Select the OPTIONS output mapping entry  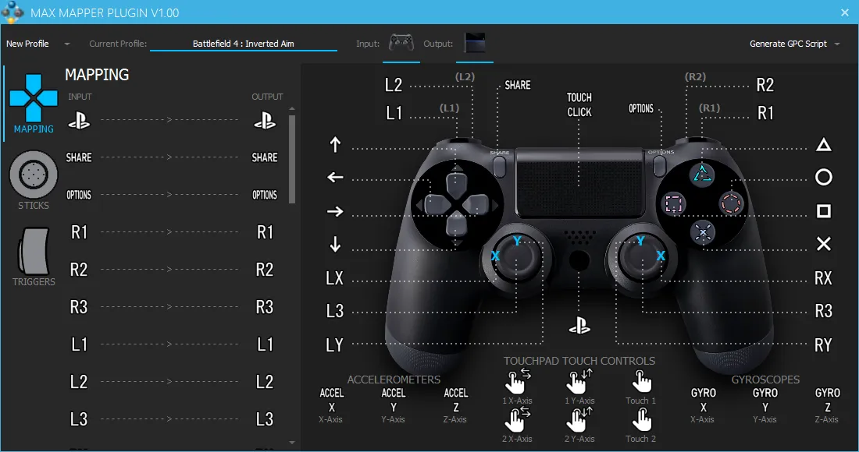[x=265, y=195]
